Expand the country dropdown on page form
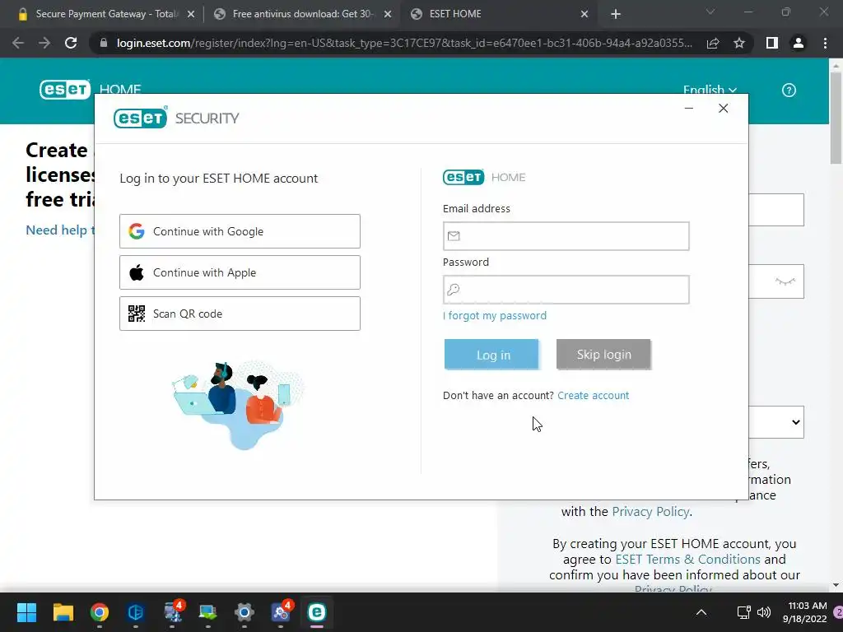 (x=776, y=422)
